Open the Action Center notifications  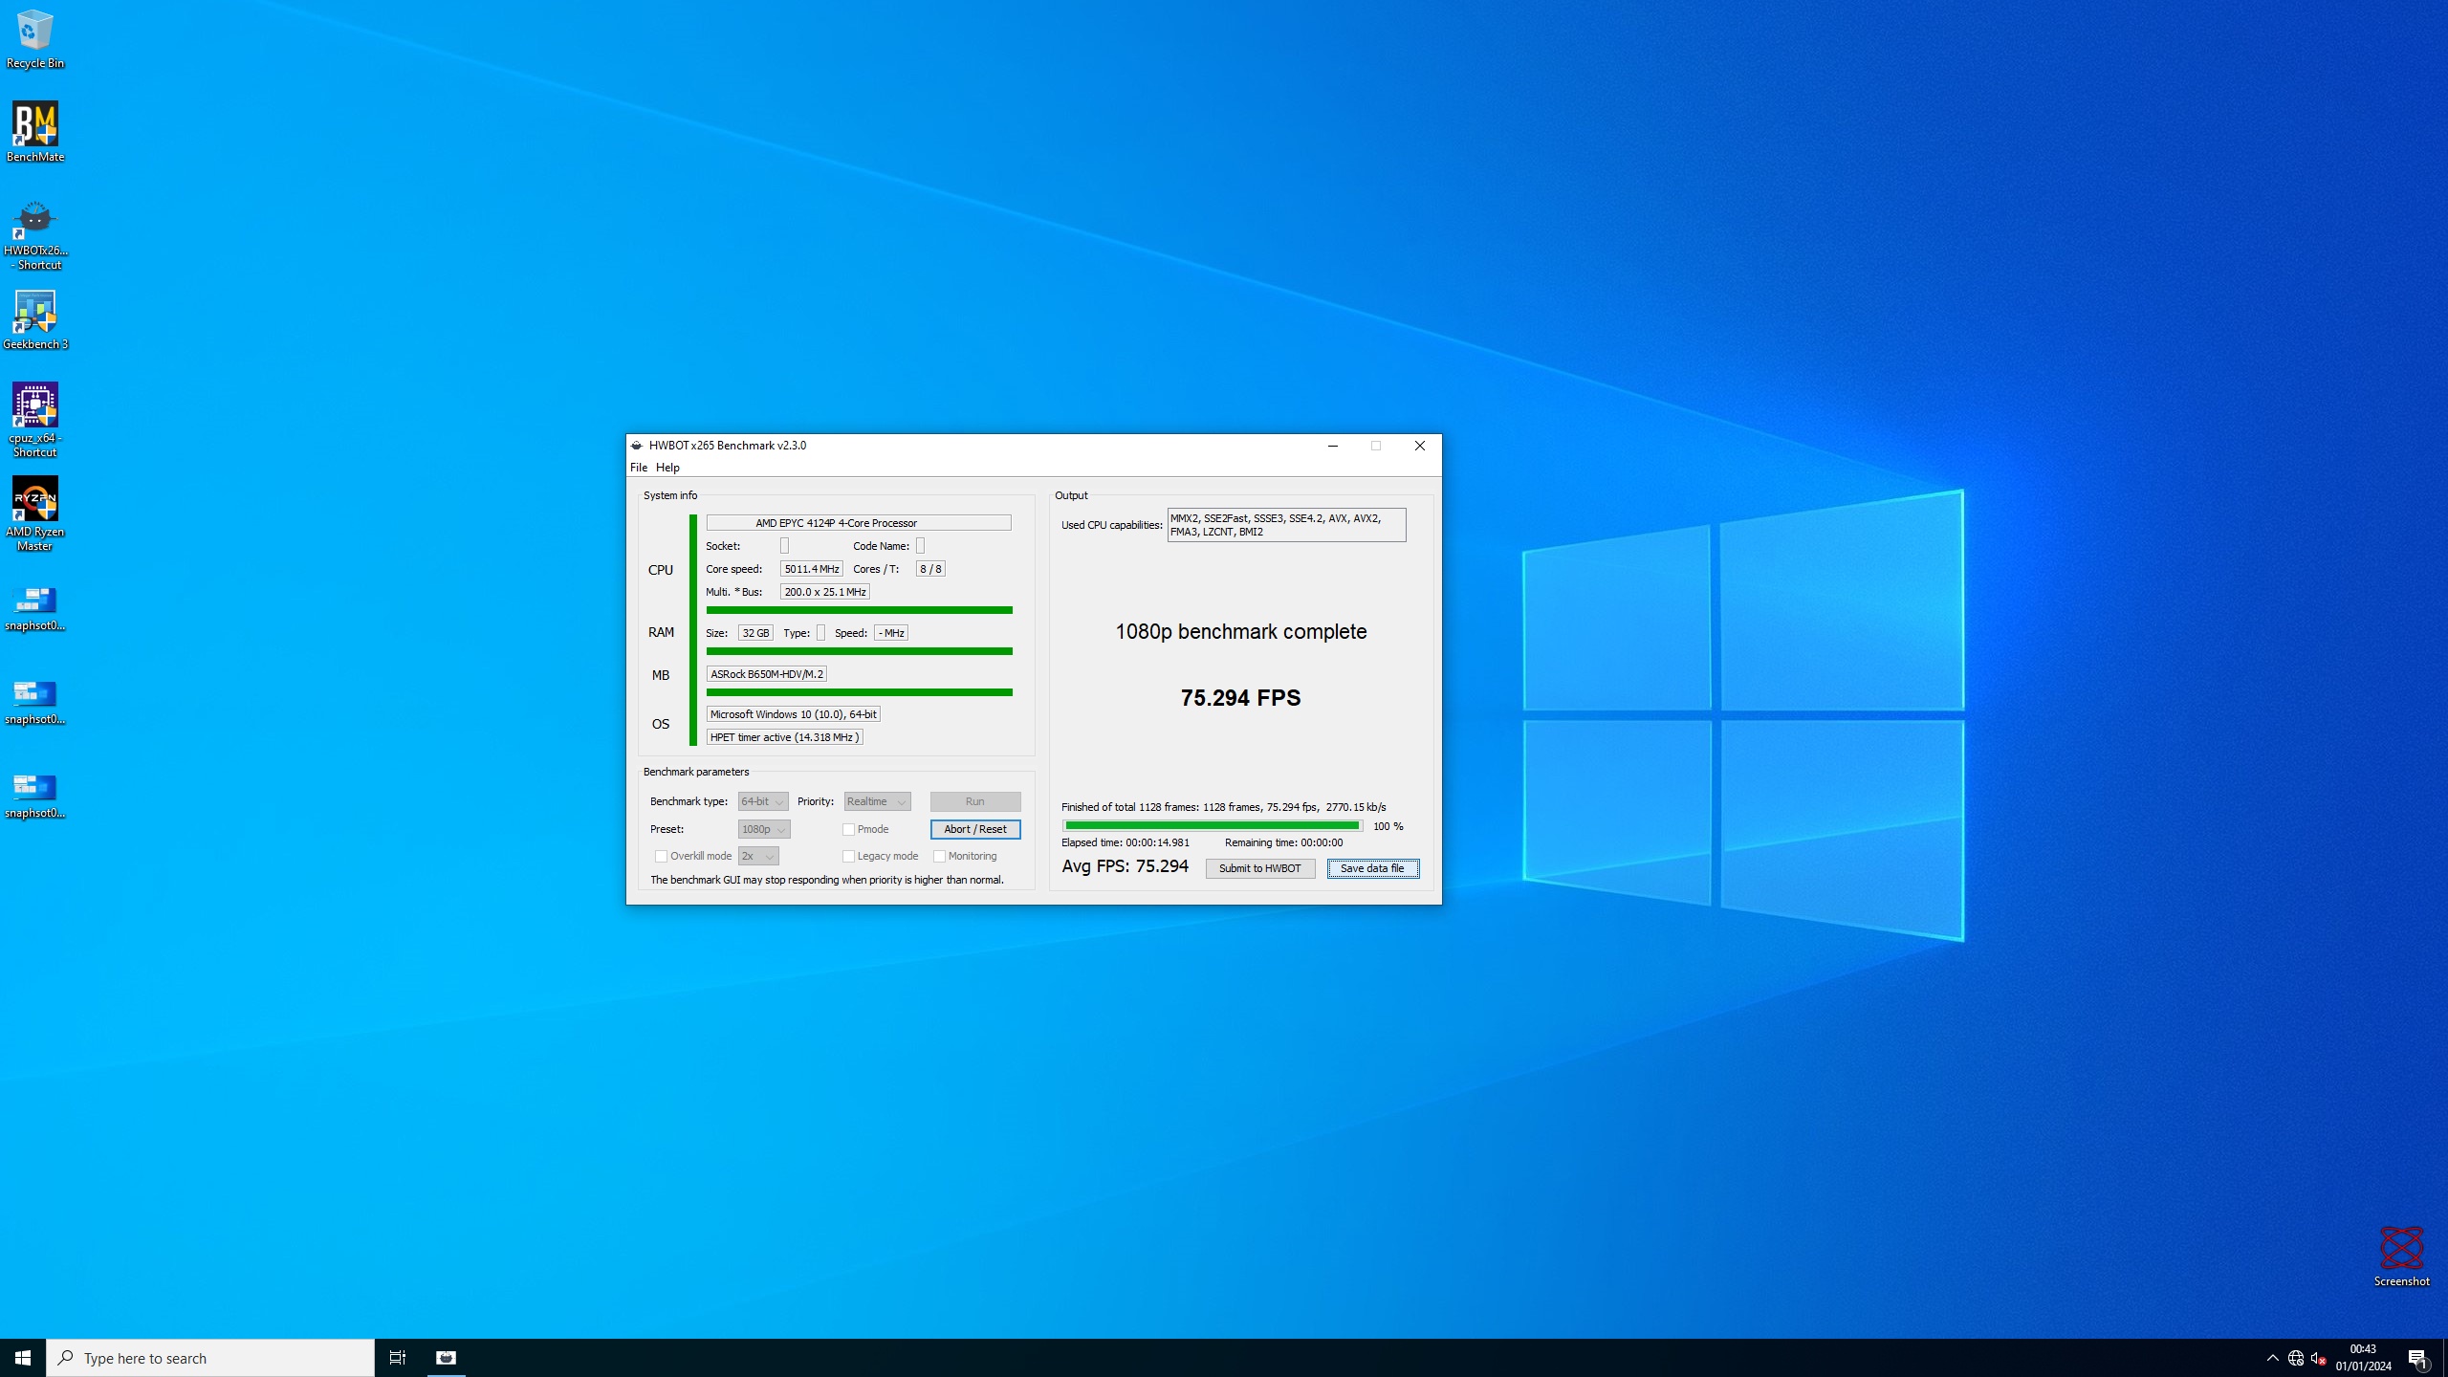pos(2418,1358)
